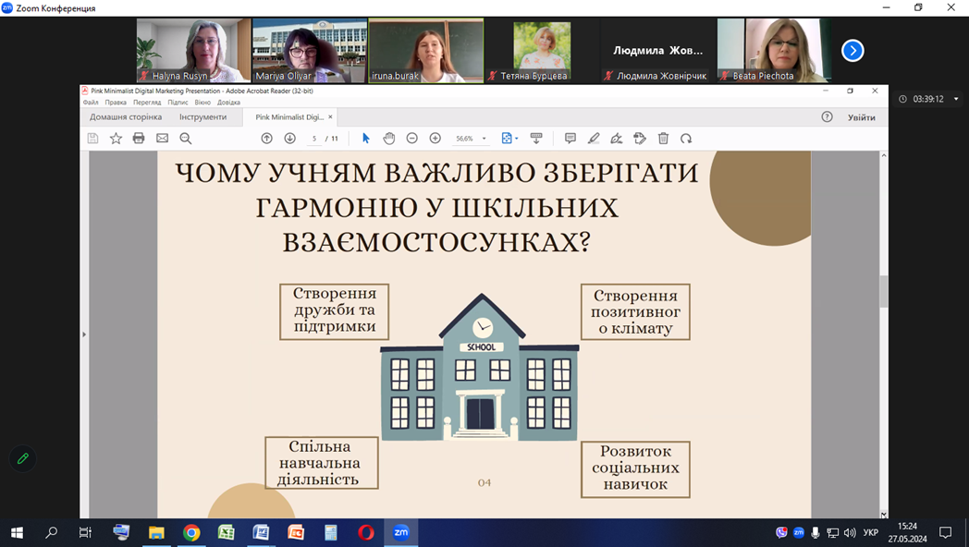Open the Zoom annotation pencil button
The image size is (969, 547).
[x=23, y=458]
